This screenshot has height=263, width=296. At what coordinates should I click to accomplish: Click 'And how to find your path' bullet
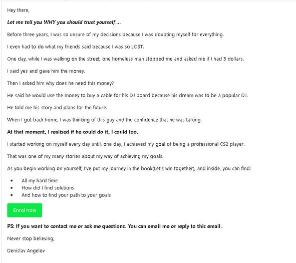[66, 195]
